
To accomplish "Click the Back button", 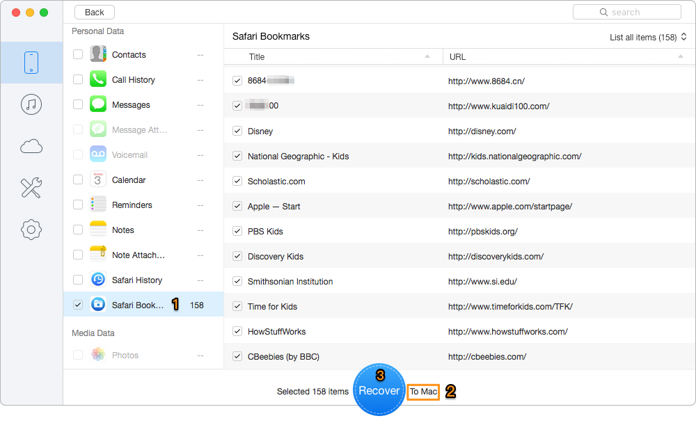I will point(94,12).
